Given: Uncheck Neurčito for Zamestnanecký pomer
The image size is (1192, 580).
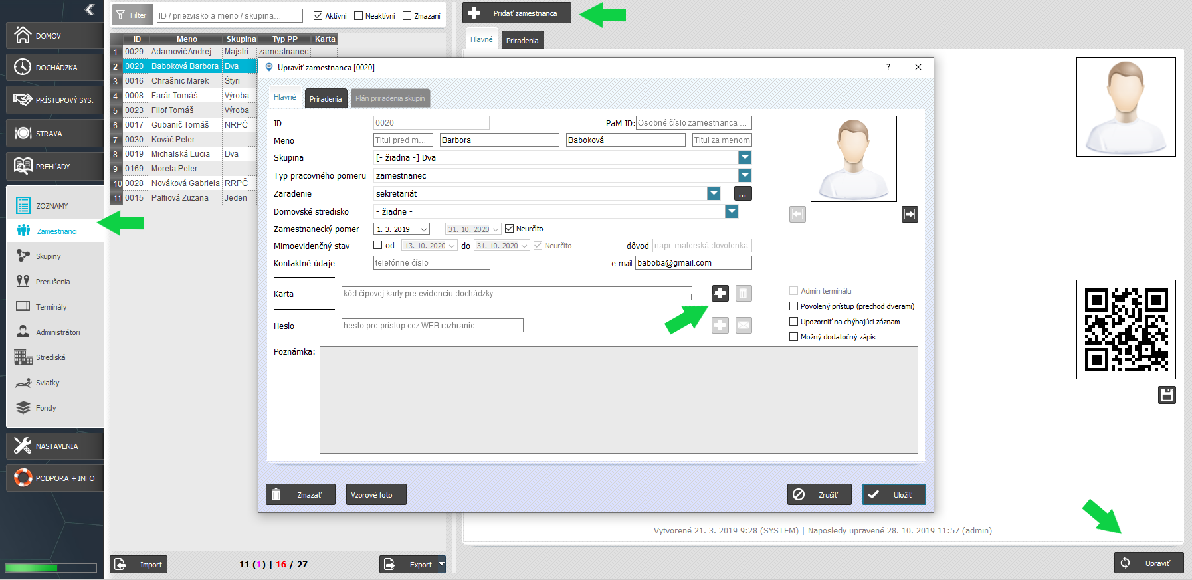Looking at the screenshot, I should tap(509, 229).
